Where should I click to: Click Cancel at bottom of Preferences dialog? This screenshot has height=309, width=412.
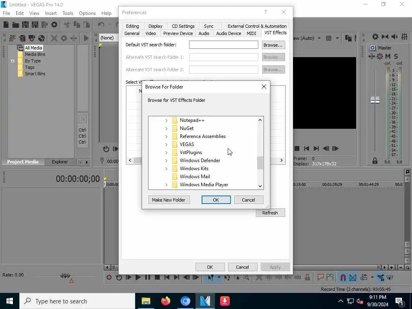pyautogui.click(x=242, y=267)
